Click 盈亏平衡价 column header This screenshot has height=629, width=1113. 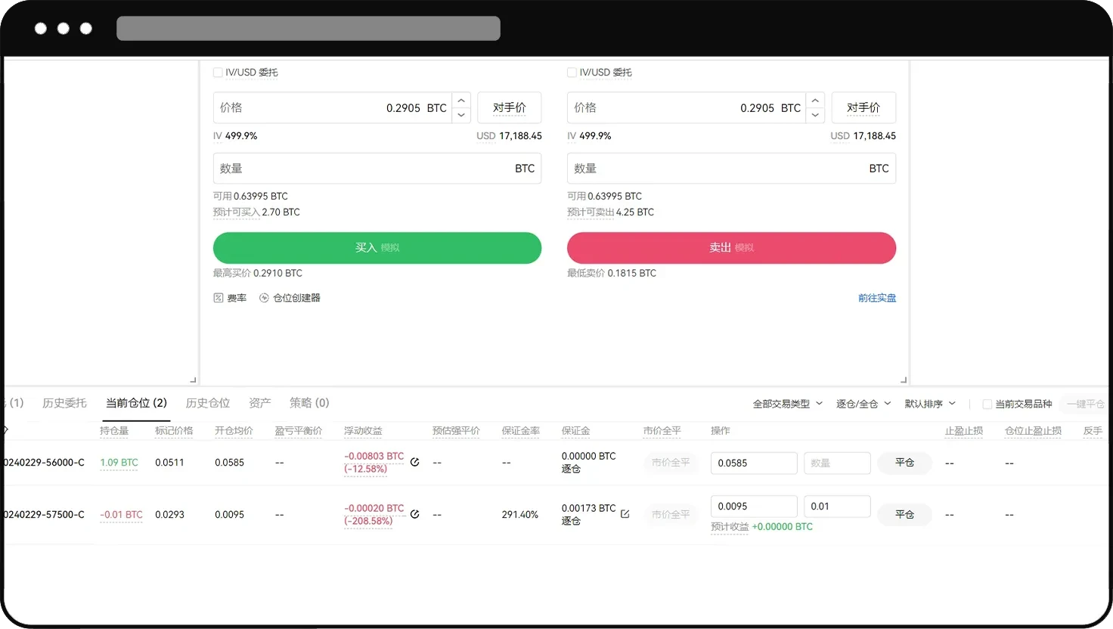click(x=299, y=431)
